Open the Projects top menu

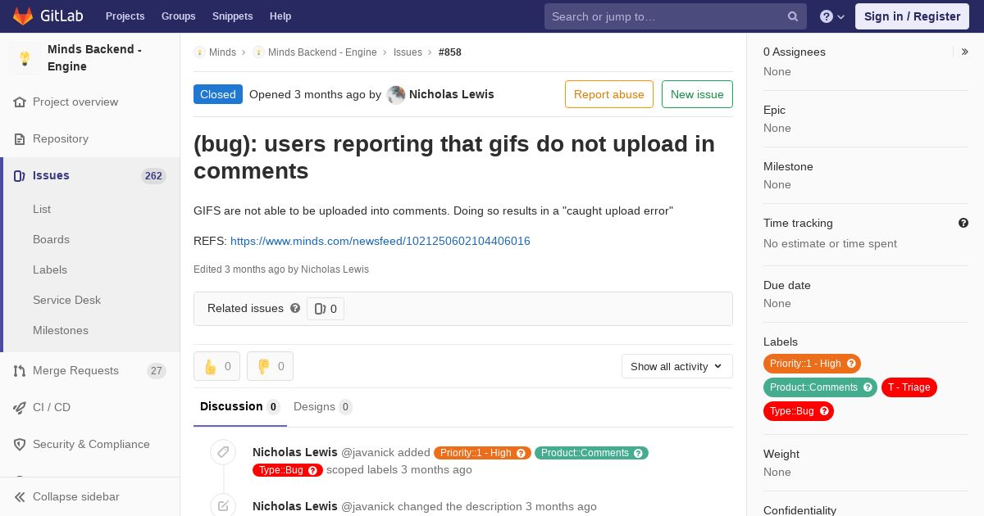point(125,16)
